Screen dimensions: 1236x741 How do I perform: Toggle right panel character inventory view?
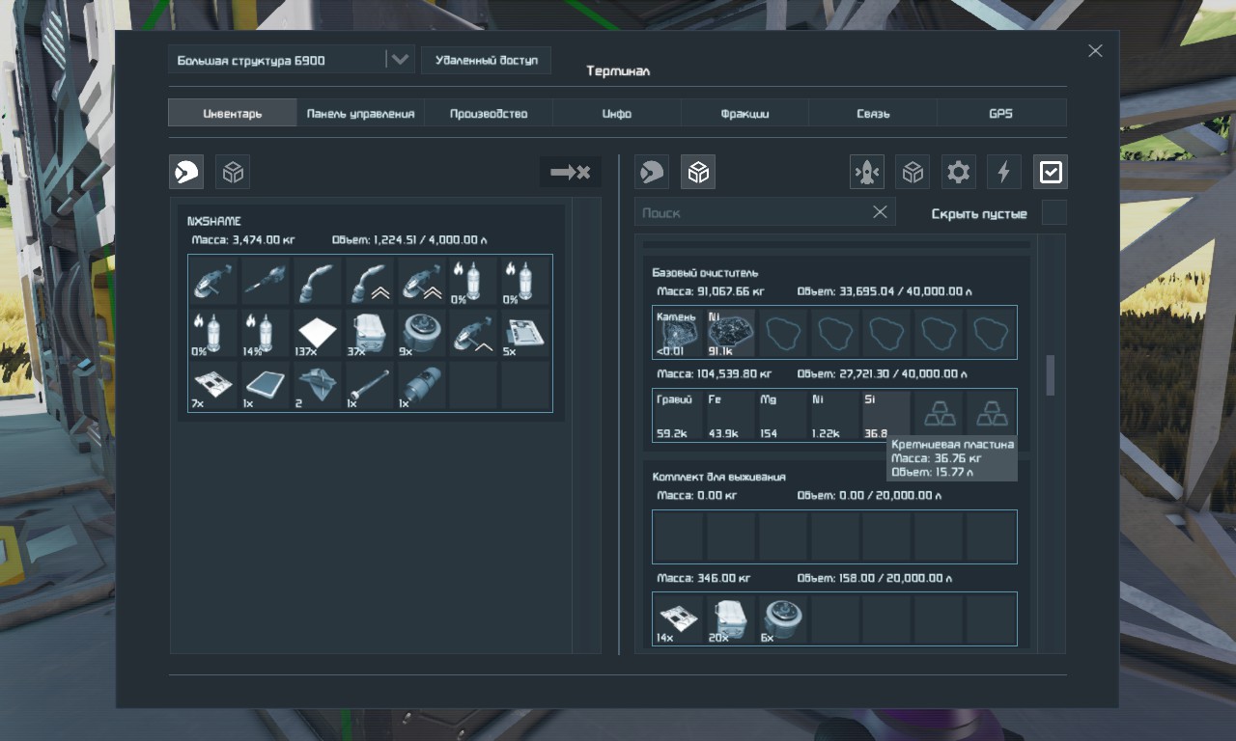point(652,172)
